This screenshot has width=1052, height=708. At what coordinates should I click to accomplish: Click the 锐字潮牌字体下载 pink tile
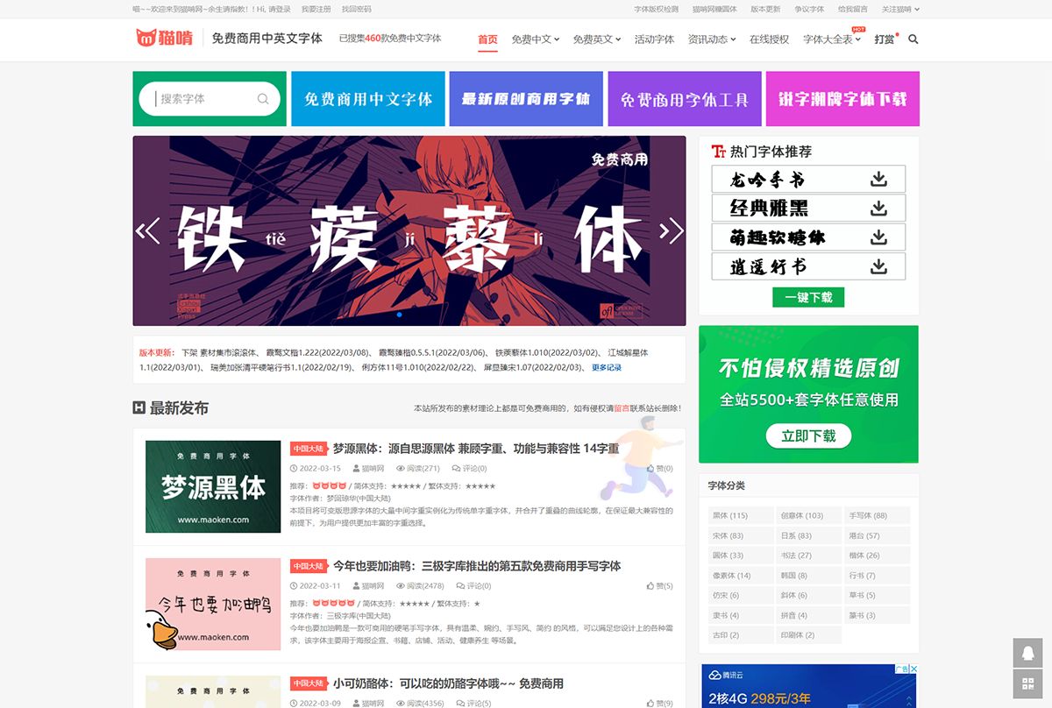click(842, 99)
